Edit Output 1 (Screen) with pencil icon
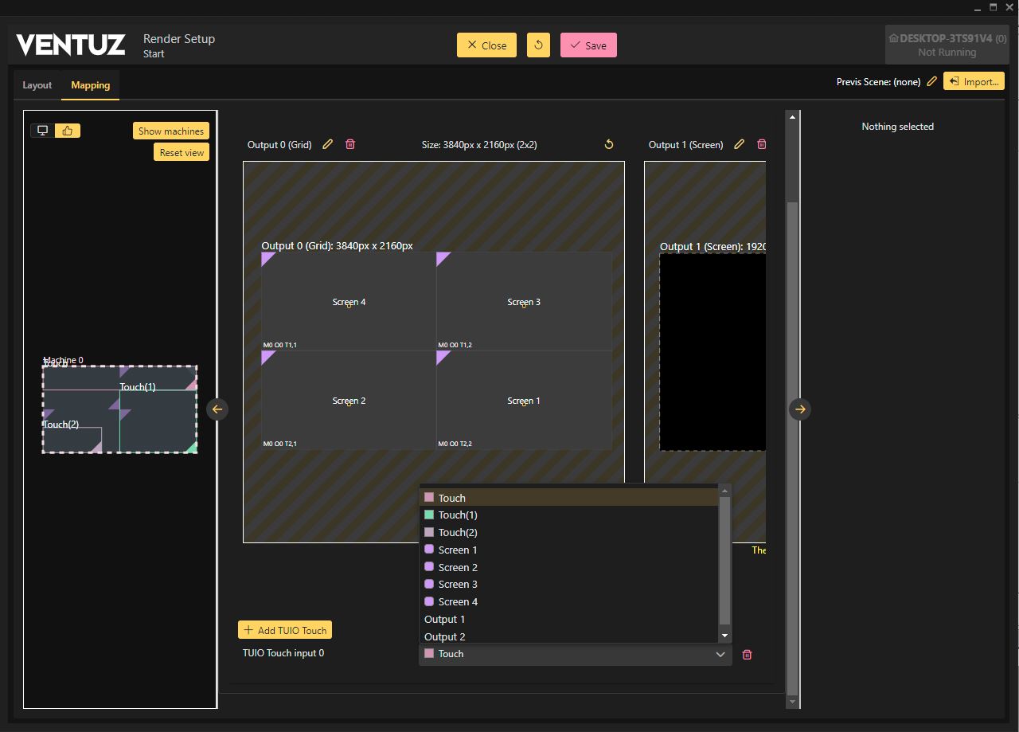 click(739, 144)
